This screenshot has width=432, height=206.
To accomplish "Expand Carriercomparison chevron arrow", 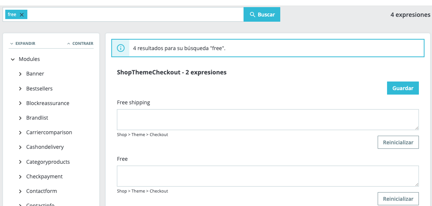I will pos(20,133).
